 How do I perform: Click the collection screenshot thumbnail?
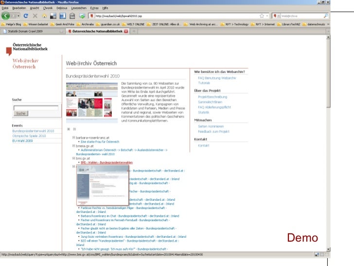click(92, 102)
